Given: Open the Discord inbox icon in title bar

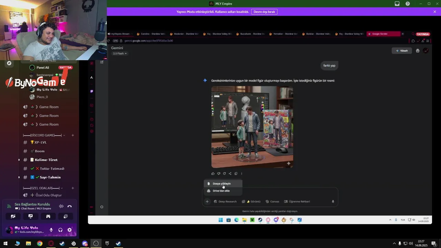Looking at the screenshot, I should pos(397,4).
